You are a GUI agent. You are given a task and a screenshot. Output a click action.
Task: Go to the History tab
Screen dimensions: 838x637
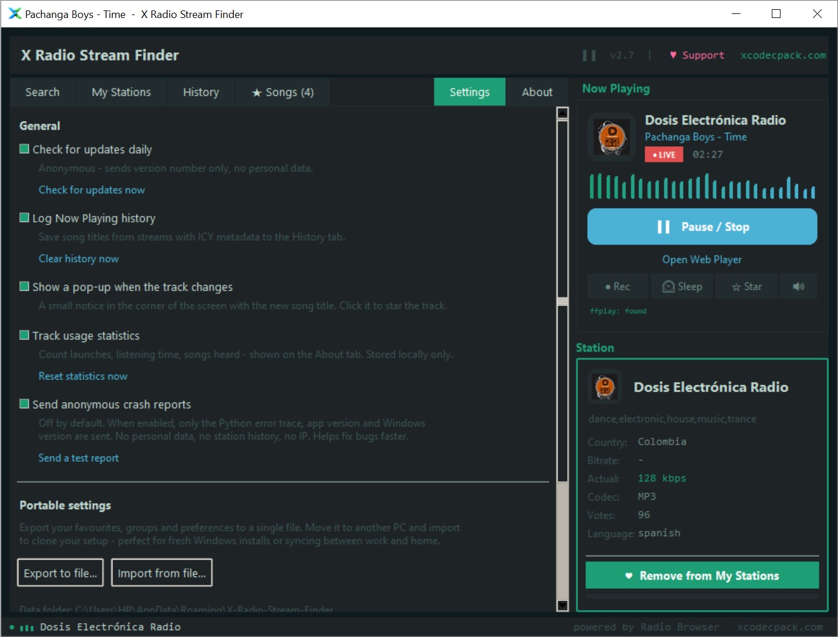(201, 92)
